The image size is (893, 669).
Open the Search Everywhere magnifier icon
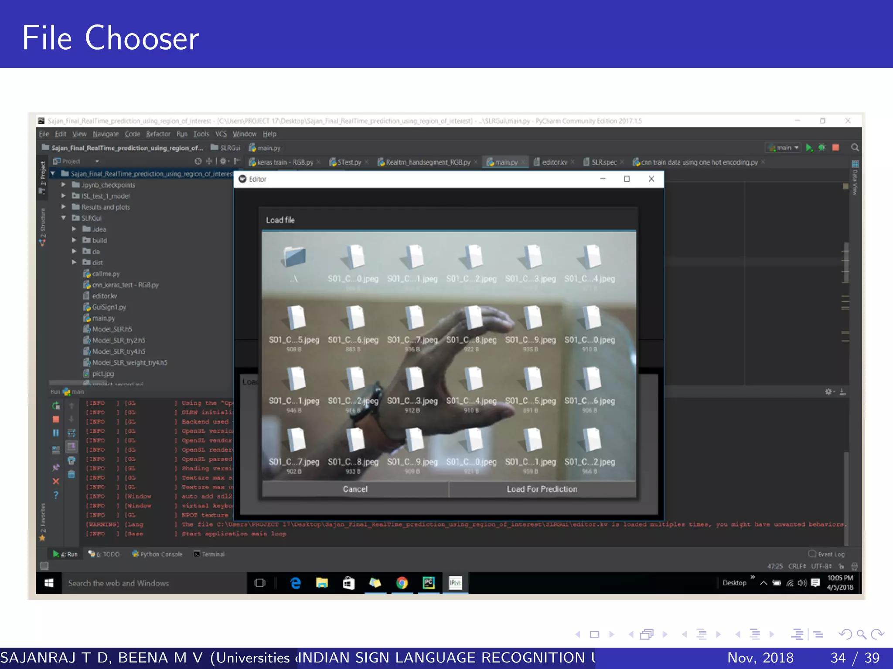855,148
